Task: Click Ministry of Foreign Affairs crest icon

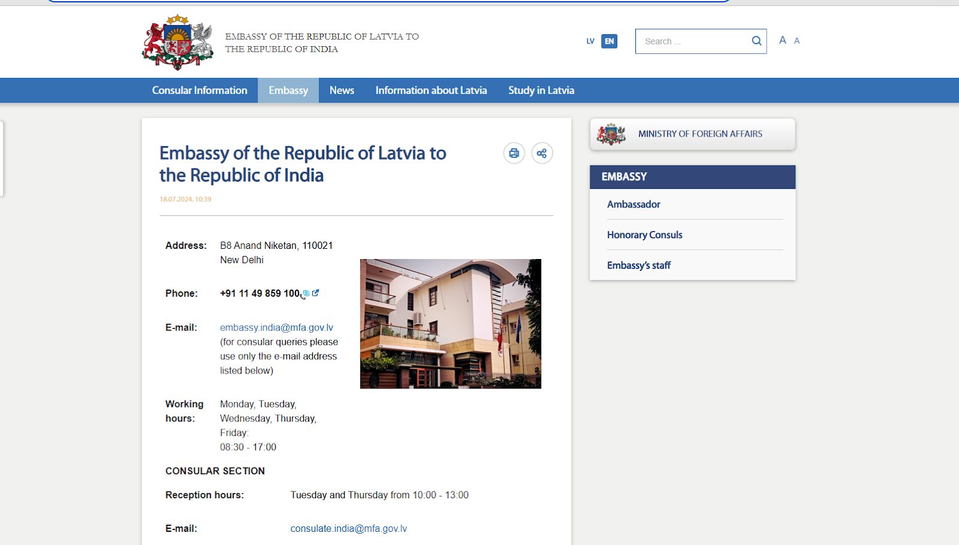Action: pyautogui.click(x=611, y=134)
